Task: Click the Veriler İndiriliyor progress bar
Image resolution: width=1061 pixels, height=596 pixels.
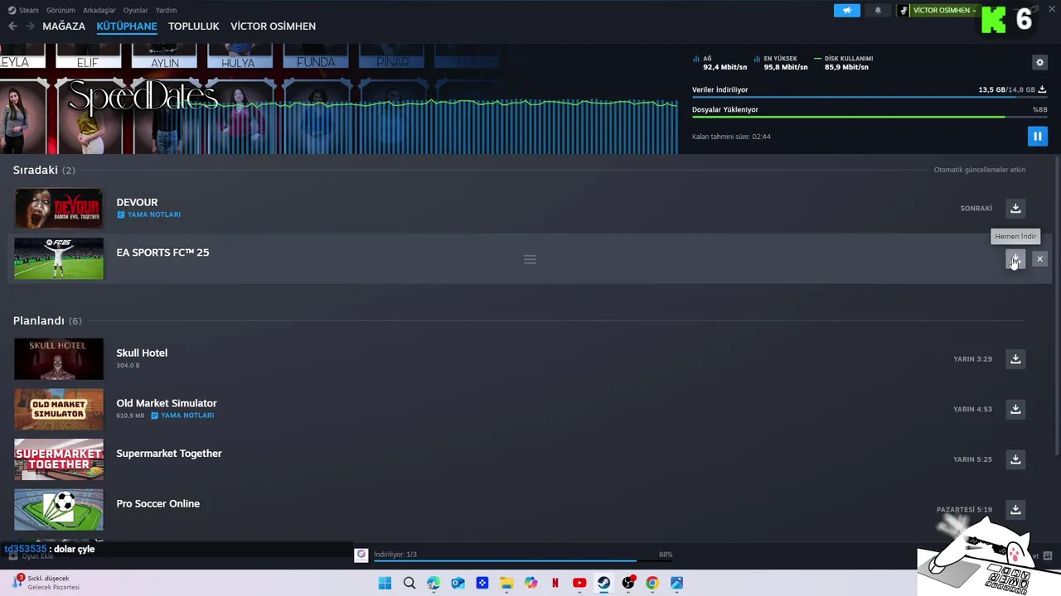Action: 870,97
